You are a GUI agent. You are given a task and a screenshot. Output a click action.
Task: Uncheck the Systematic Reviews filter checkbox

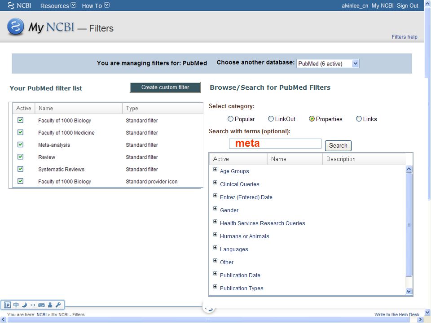coord(20,169)
